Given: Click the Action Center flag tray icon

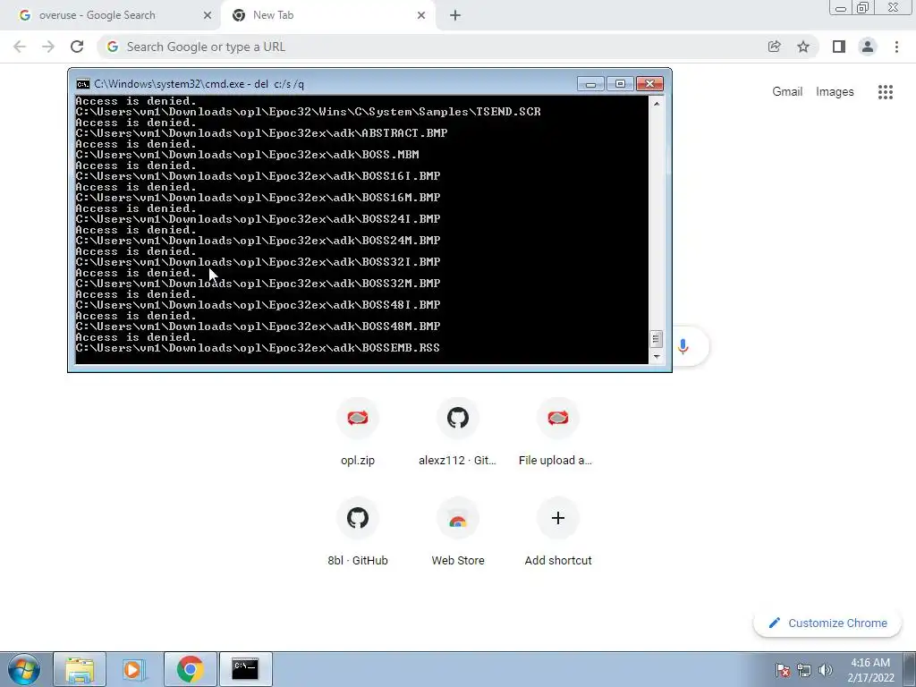Looking at the screenshot, I should pyautogui.click(x=783, y=670).
